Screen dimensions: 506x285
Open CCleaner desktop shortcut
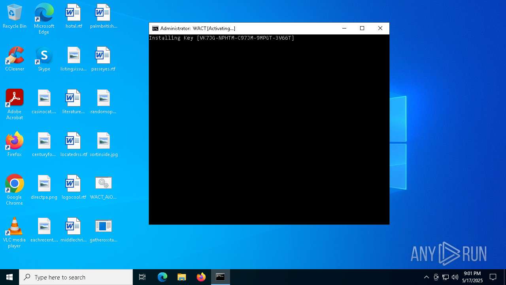pos(15,59)
